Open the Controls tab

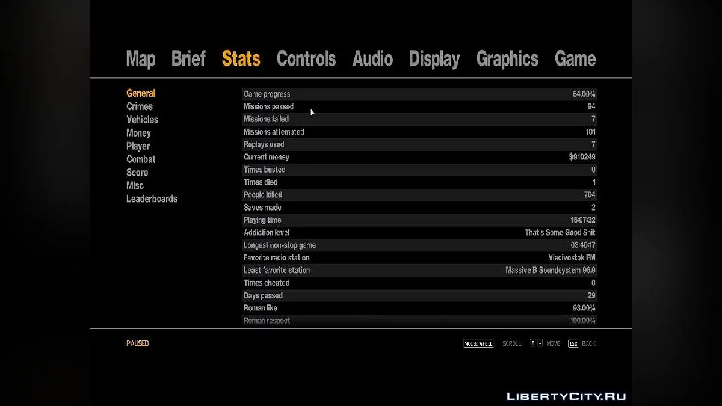(306, 59)
